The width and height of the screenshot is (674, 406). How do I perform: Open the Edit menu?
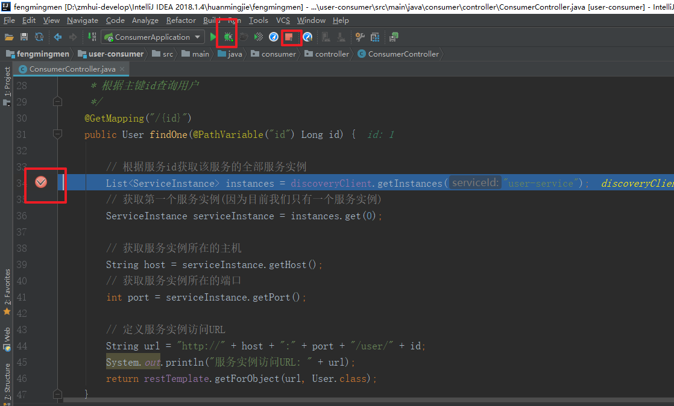point(29,20)
